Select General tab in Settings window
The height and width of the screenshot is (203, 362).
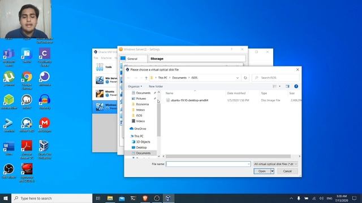[133, 59]
